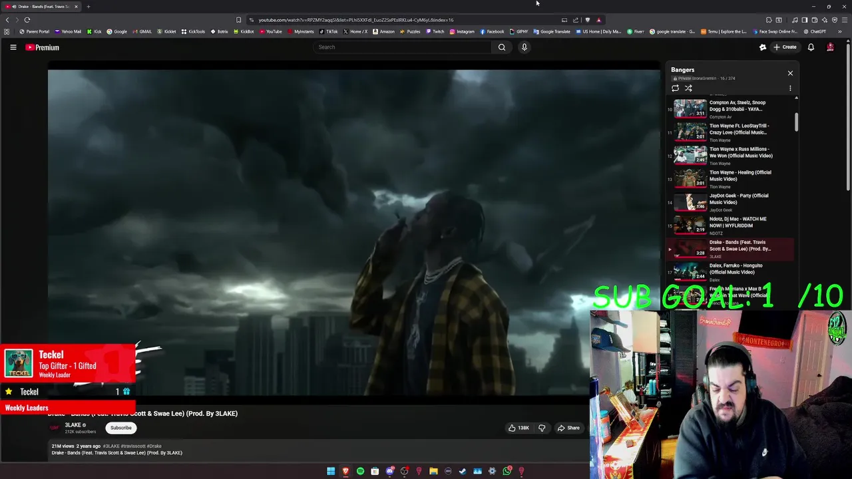Open Settings gear from the taskbar
This screenshot has height=479, width=852.
coord(492,471)
